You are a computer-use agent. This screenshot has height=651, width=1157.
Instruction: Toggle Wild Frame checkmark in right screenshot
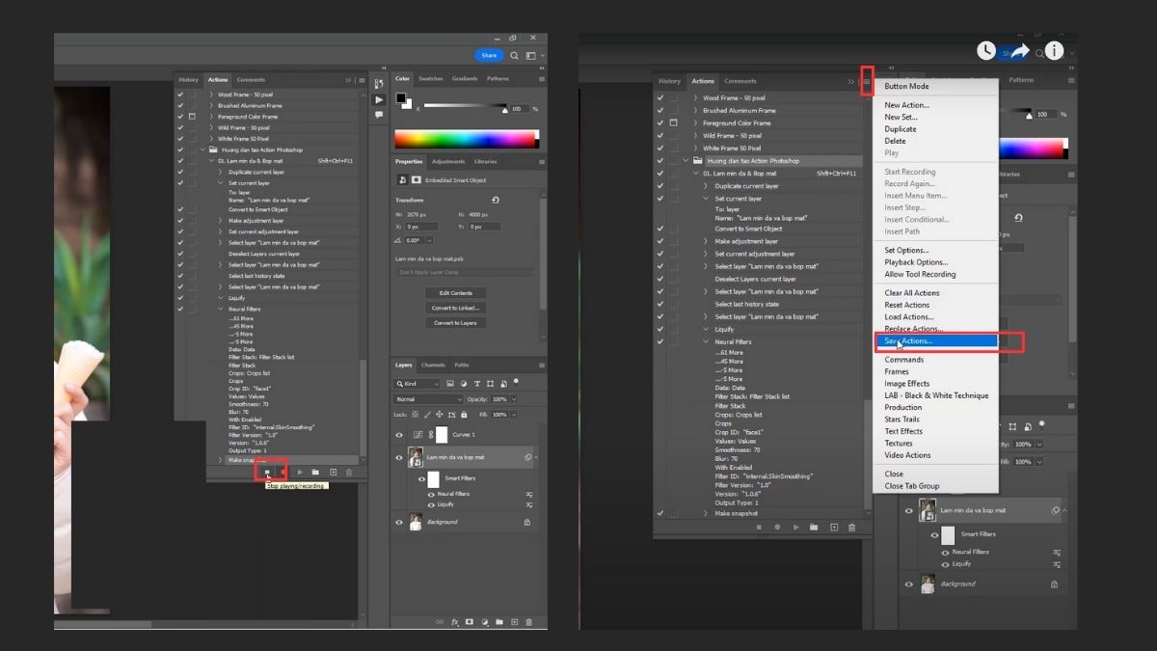[x=660, y=136]
